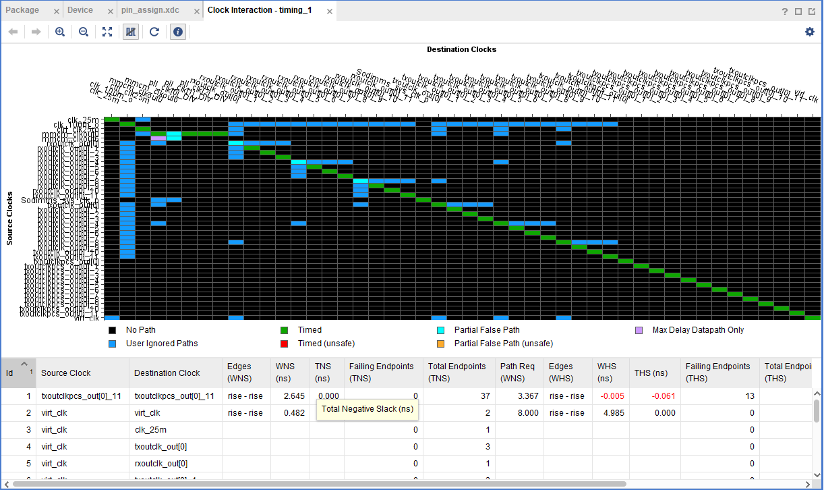The width and height of the screenshot is (824, 490).
Task: Click the No Path legend swatch
Action: [x=113, y=331]
